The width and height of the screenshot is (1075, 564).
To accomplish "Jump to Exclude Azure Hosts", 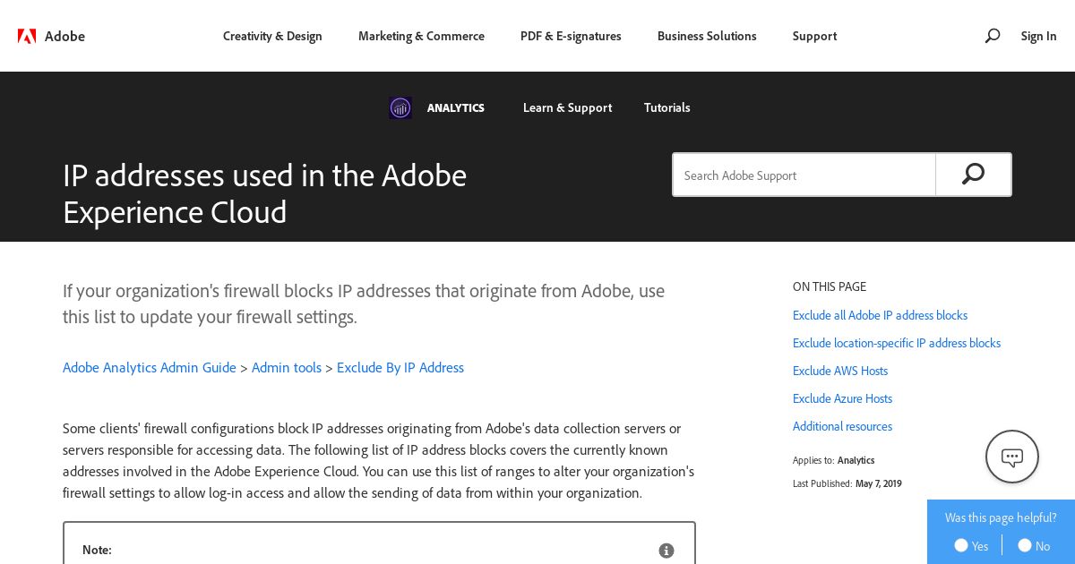I will click(842, 398).
